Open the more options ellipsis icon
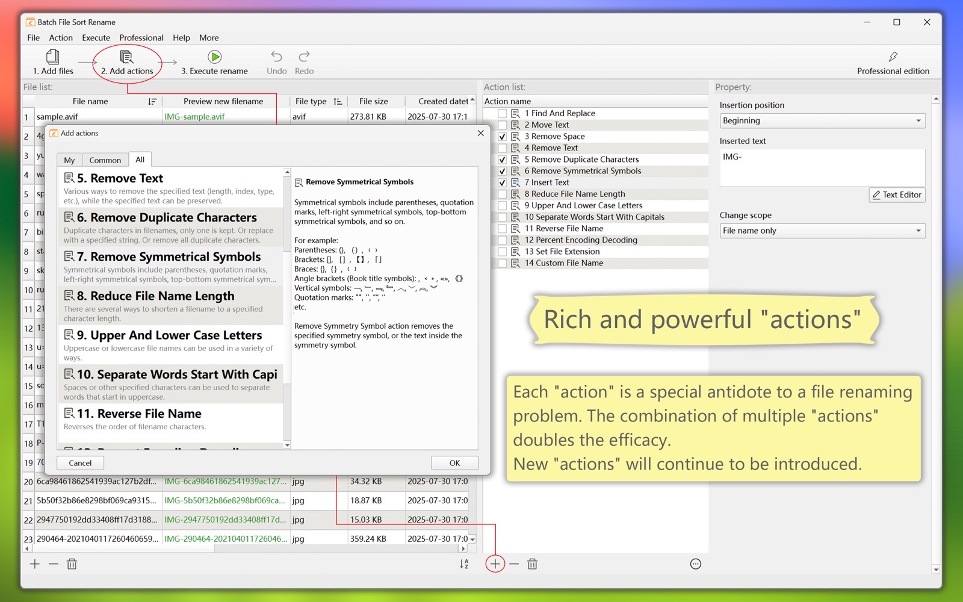Viewport: 963px width, 602px height. [695, 564]
